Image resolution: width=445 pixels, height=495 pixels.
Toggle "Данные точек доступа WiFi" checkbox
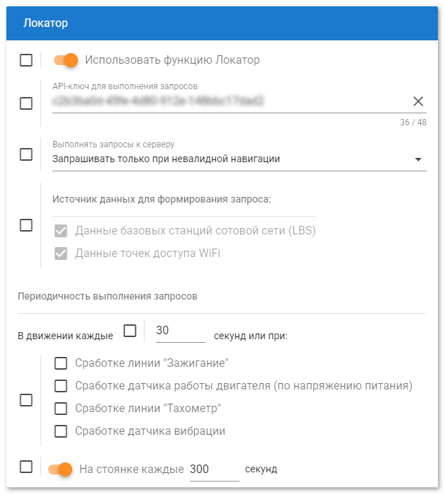[x=61, y=253]
